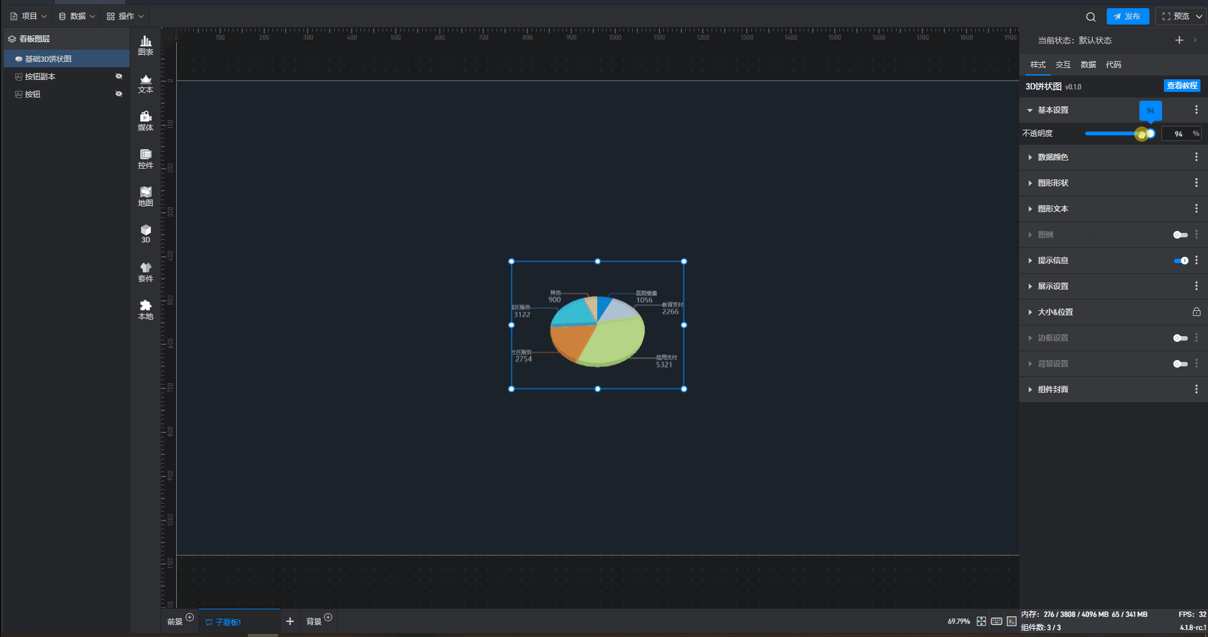This screenshot has height=637, width=1208.
Task: Open the 项目 dropdown menu
Action: pyautogui.click(x=29, y=16)
